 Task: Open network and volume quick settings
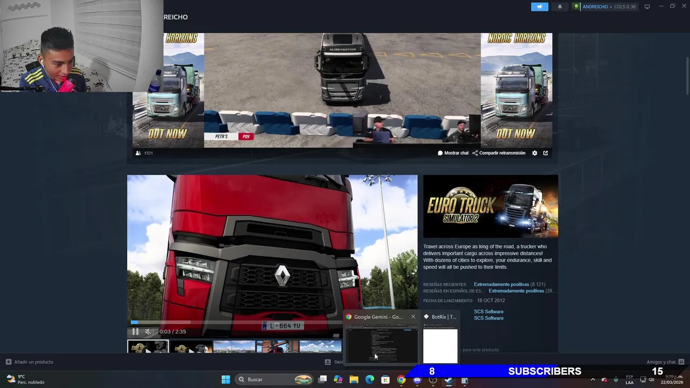[x=647, y=379]
